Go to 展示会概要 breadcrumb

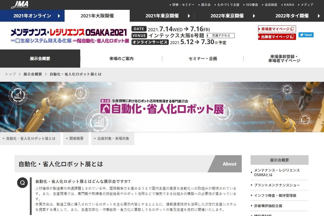pos(33,74)
